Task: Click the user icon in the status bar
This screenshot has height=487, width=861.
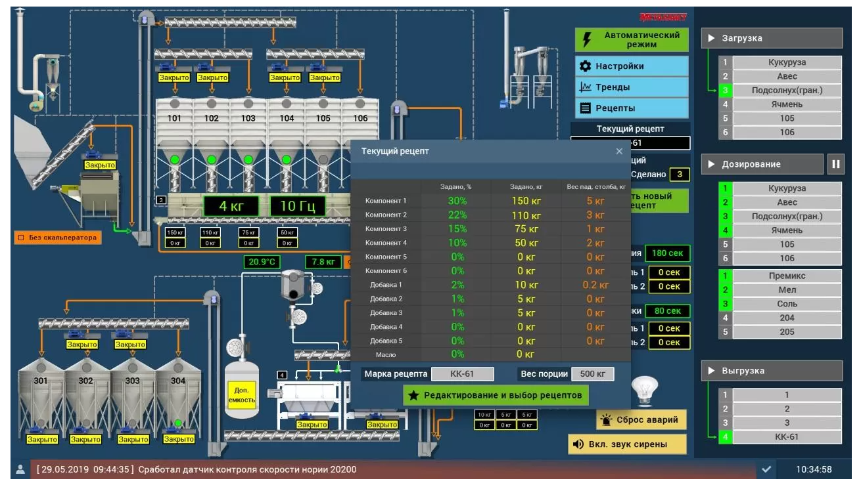Action: [x=20, y=469]
